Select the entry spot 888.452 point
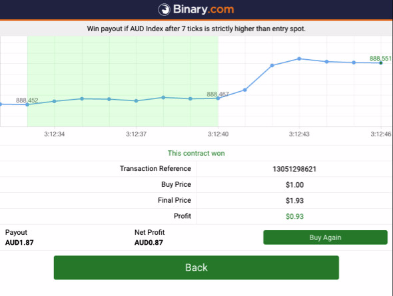Image resolution: width=393 pixels, height=296 pixels. tap(27, 104)
